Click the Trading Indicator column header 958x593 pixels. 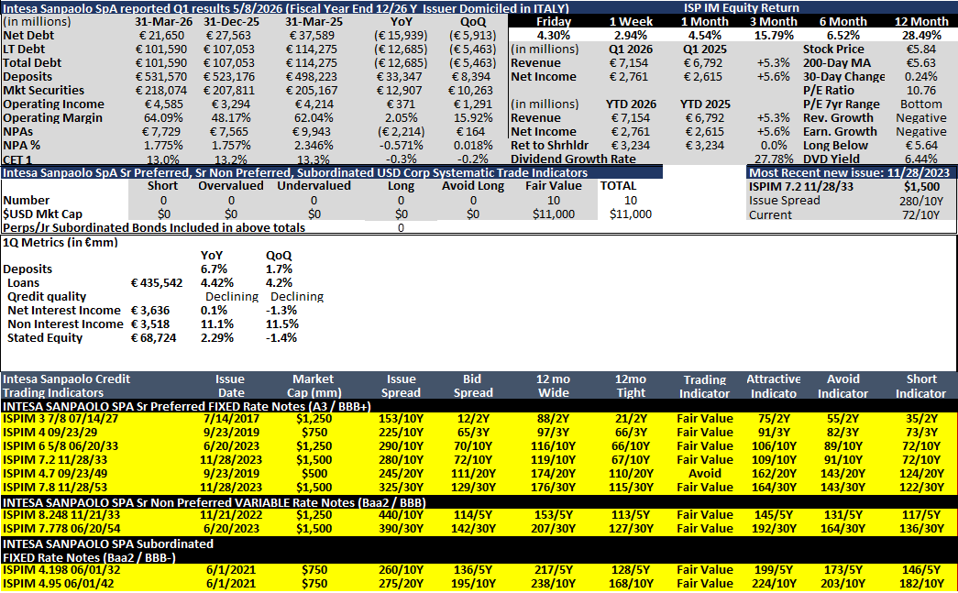tap(704, 387)
